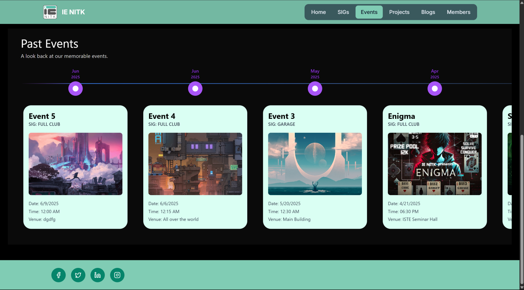Open the Instagram social icon
Viewport: 524px width, 290px height.
tap(117, 275)
